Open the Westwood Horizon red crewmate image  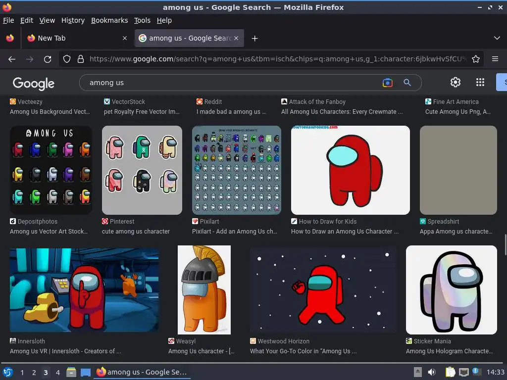323,290
